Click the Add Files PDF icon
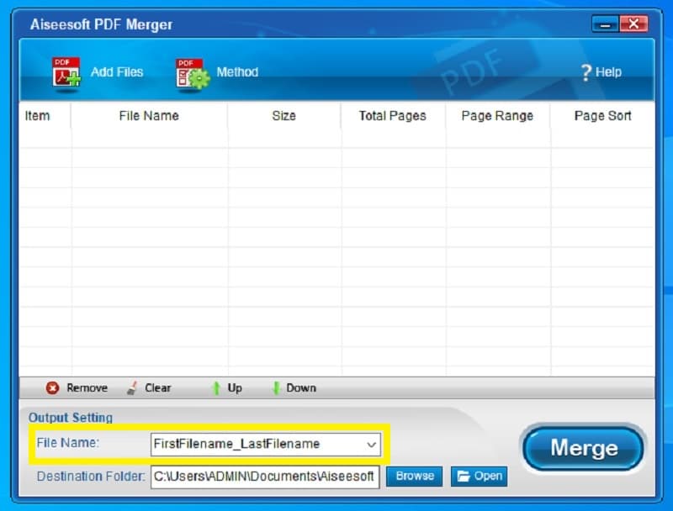The height and width of the screenshot is (511, 673). [66, 73]
